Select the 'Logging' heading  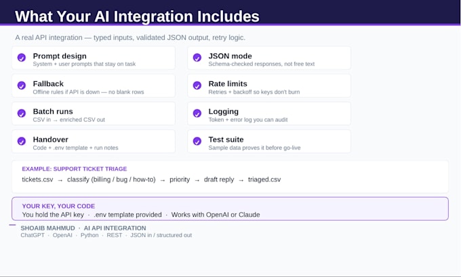224,112
